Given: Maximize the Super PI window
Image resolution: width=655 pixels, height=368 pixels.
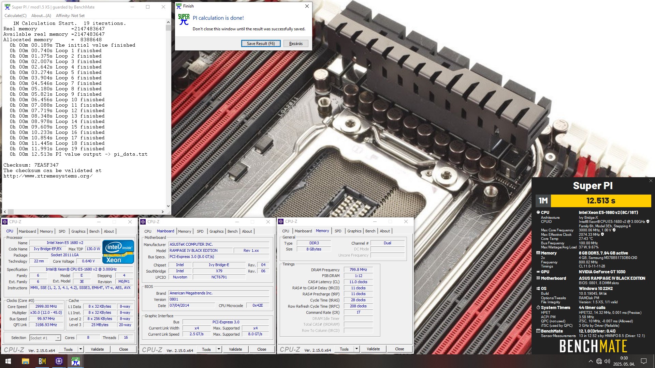Looking at the screenshot, I should coord(148,7).
